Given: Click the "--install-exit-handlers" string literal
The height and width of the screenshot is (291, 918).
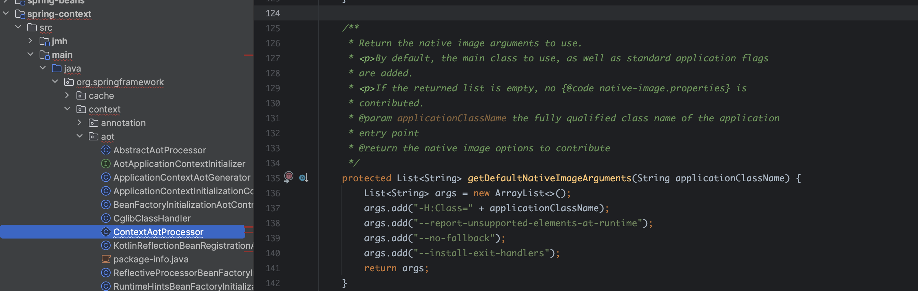Looking at the screenshot, I should (x=482, y=253).
